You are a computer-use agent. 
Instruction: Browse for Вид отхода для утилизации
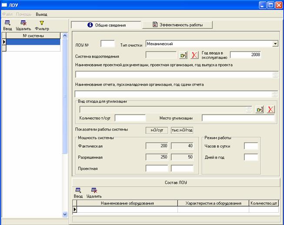coord(260,109)
